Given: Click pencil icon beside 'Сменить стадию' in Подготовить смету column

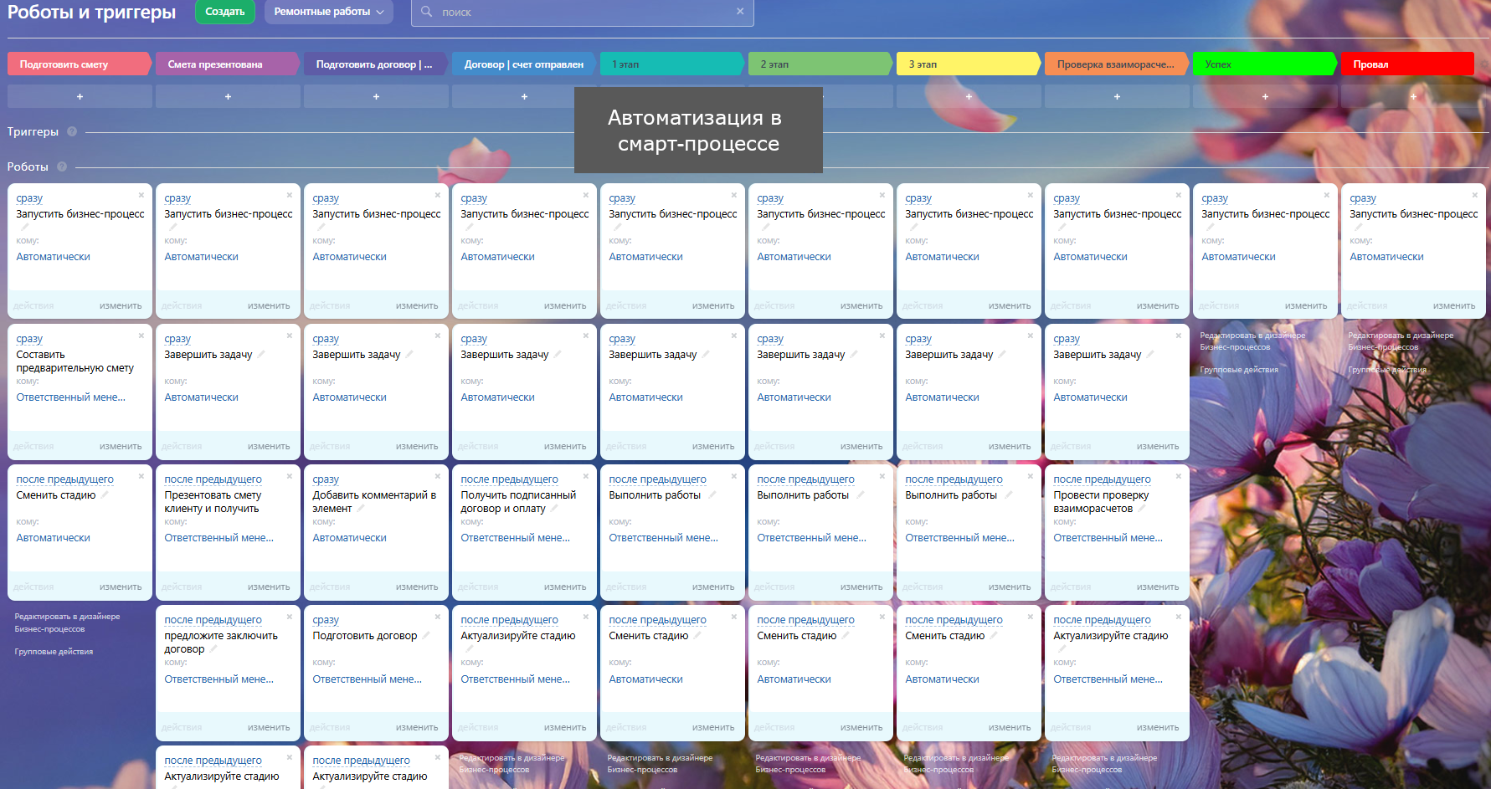Looking at the screenshot, I should (105, 495).
